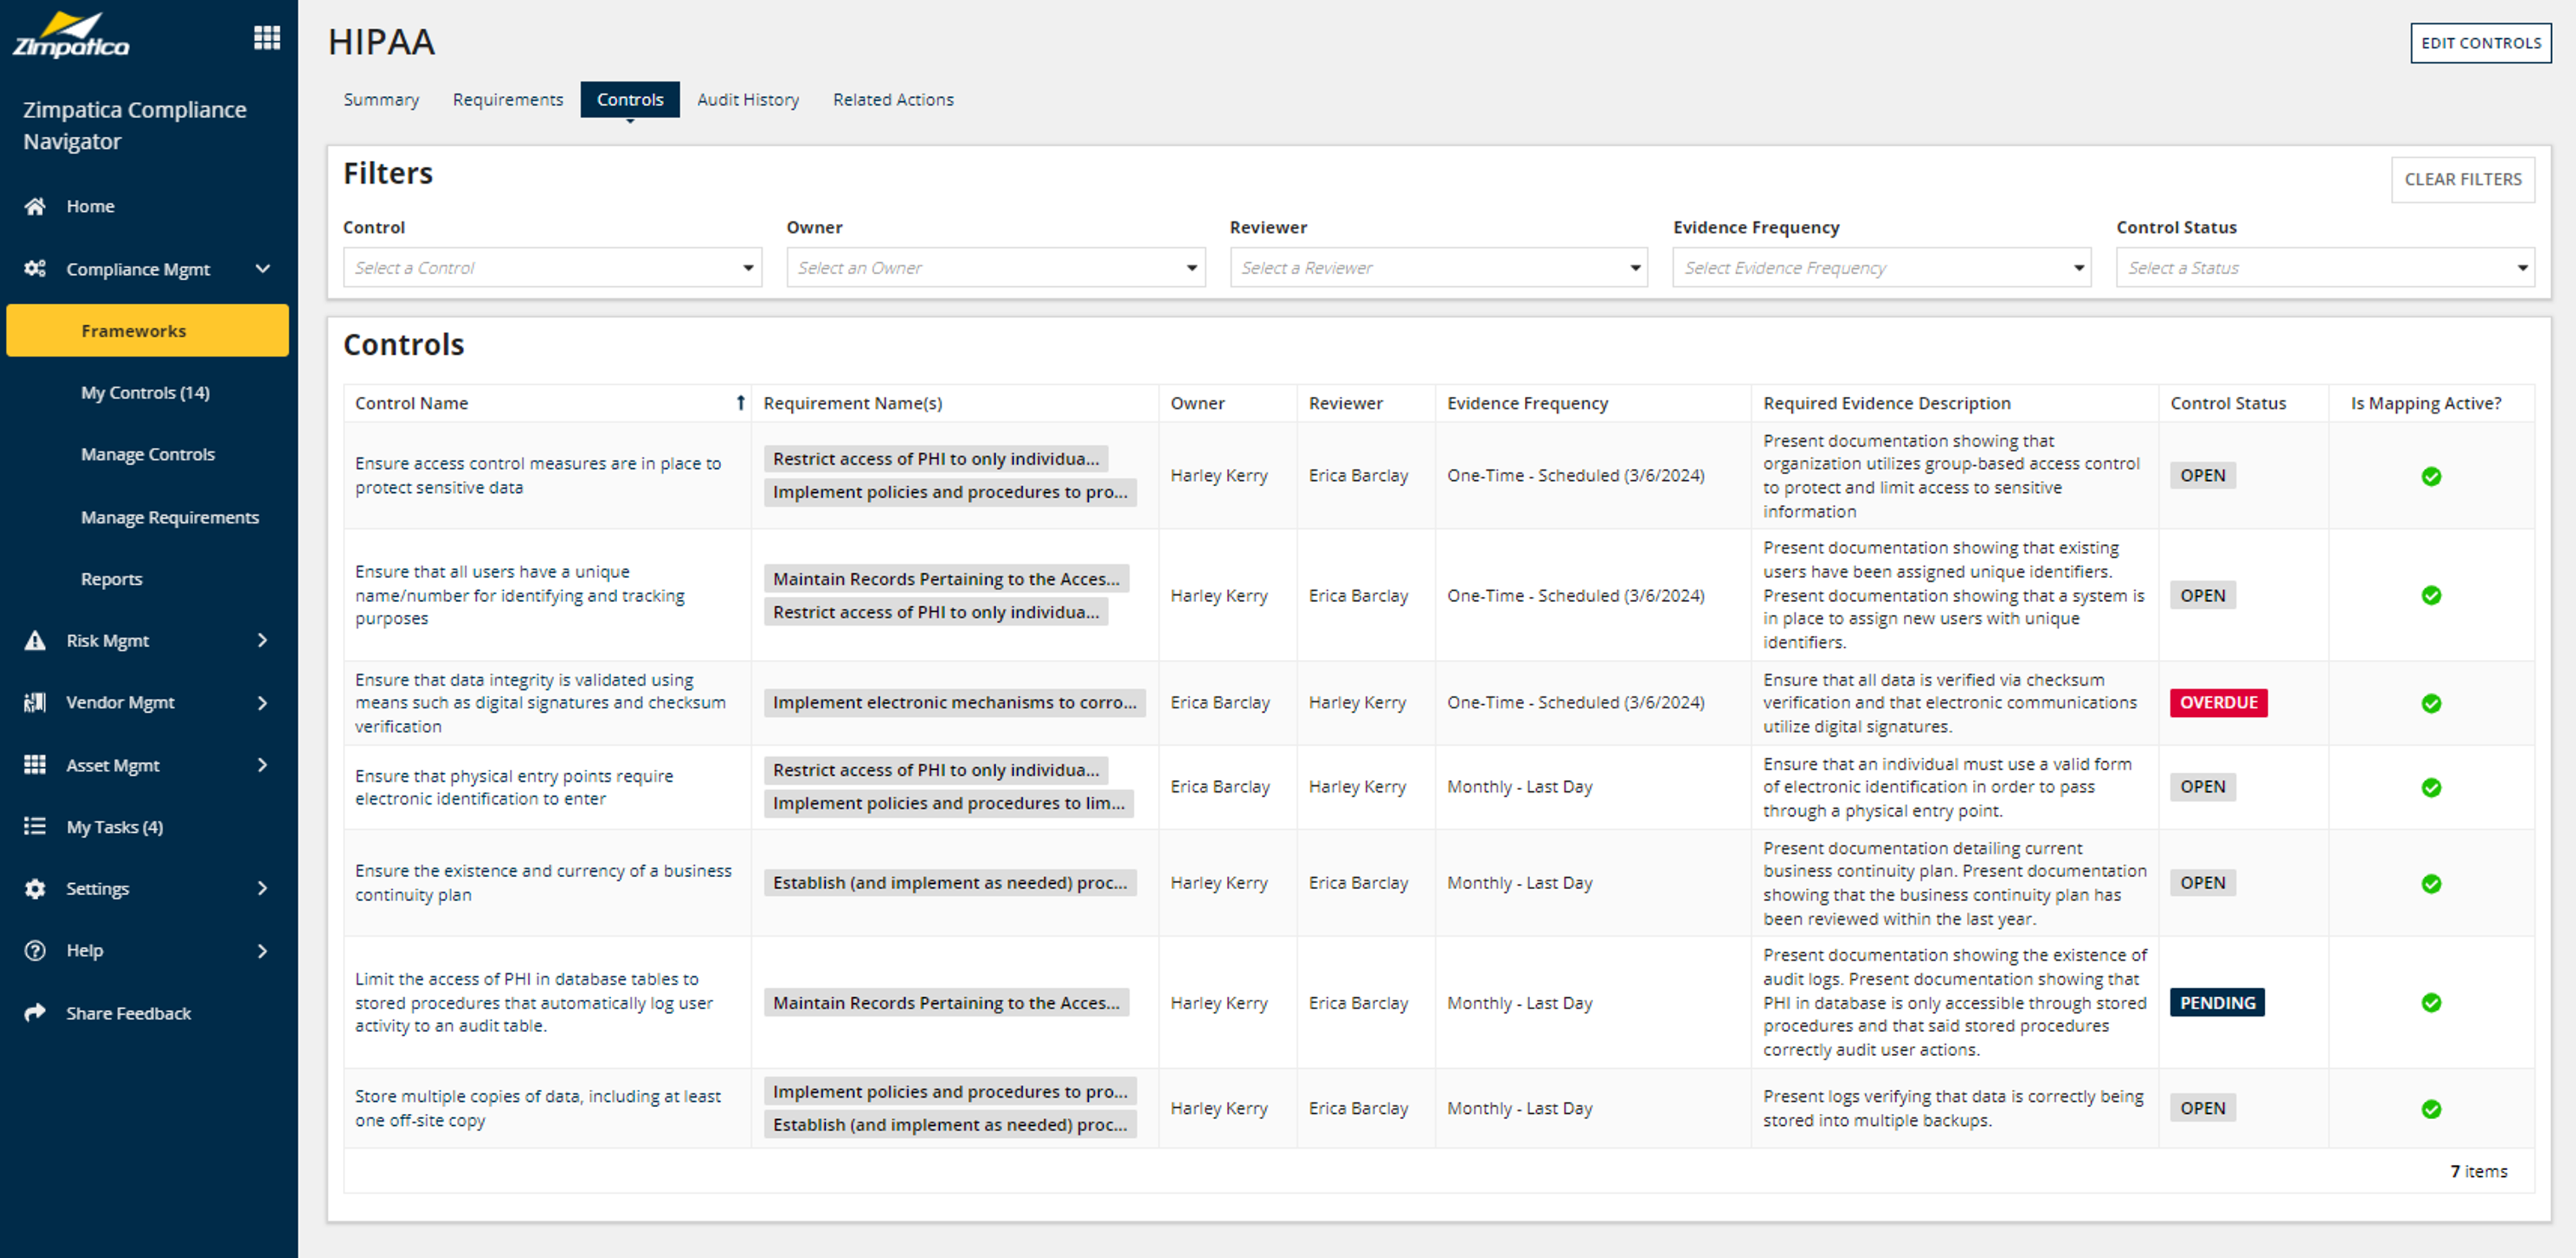Click the PENDING status badge
The height and width of the screenshot is (1258, 2576).
coord(2217,1002)
